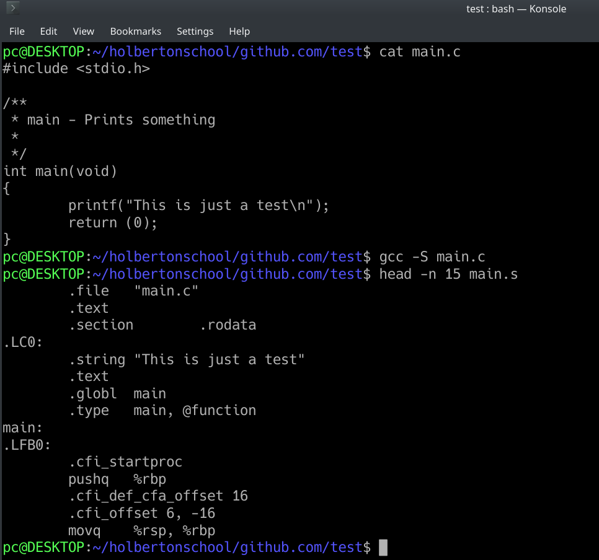Open the File menu

pyautogui.click(x=17, y=31)
